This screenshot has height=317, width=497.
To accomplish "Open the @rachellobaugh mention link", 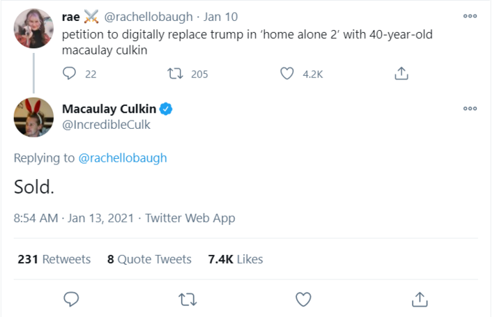I will pyautogui.click(x=123, y=158).
